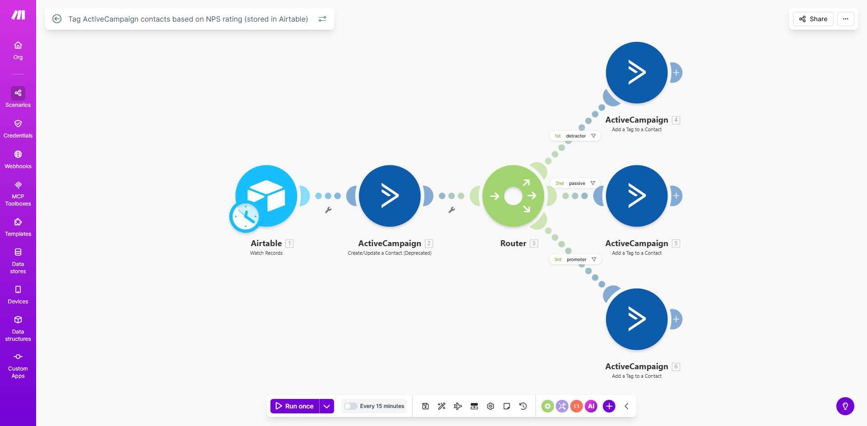
Task: Click the "Airtable" module label
Action: coord(266,243)
